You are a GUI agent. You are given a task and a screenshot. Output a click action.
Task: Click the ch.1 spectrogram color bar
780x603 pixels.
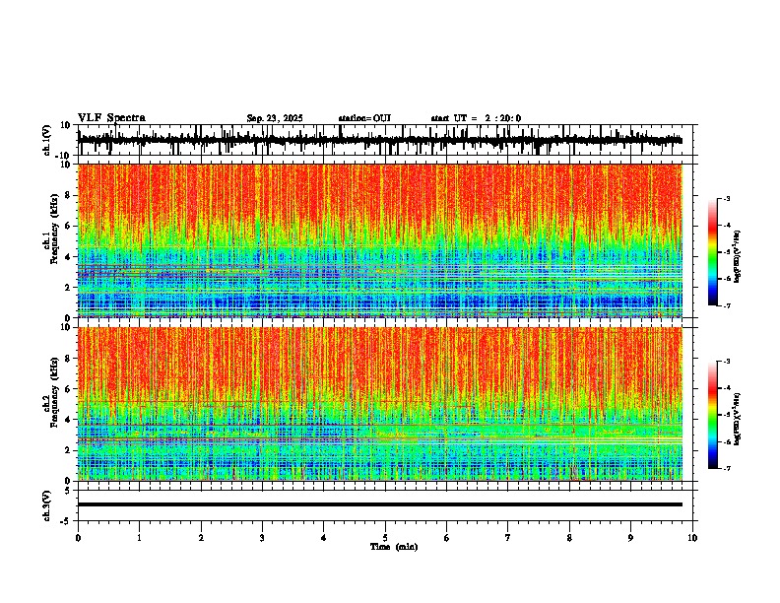point(713,252)
